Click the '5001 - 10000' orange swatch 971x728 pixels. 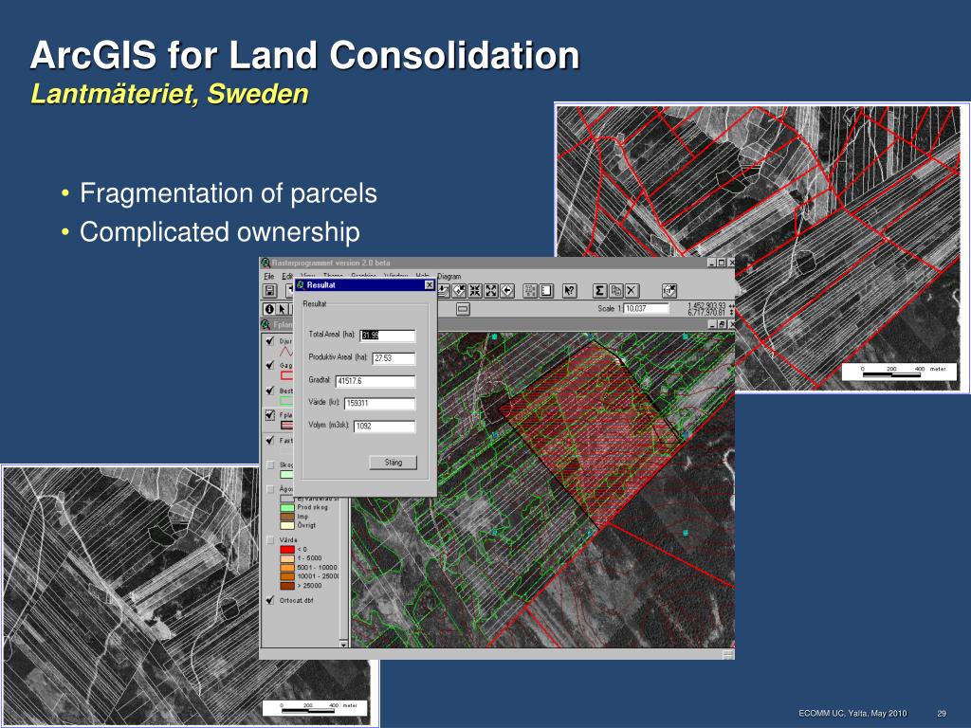[287, 568]
